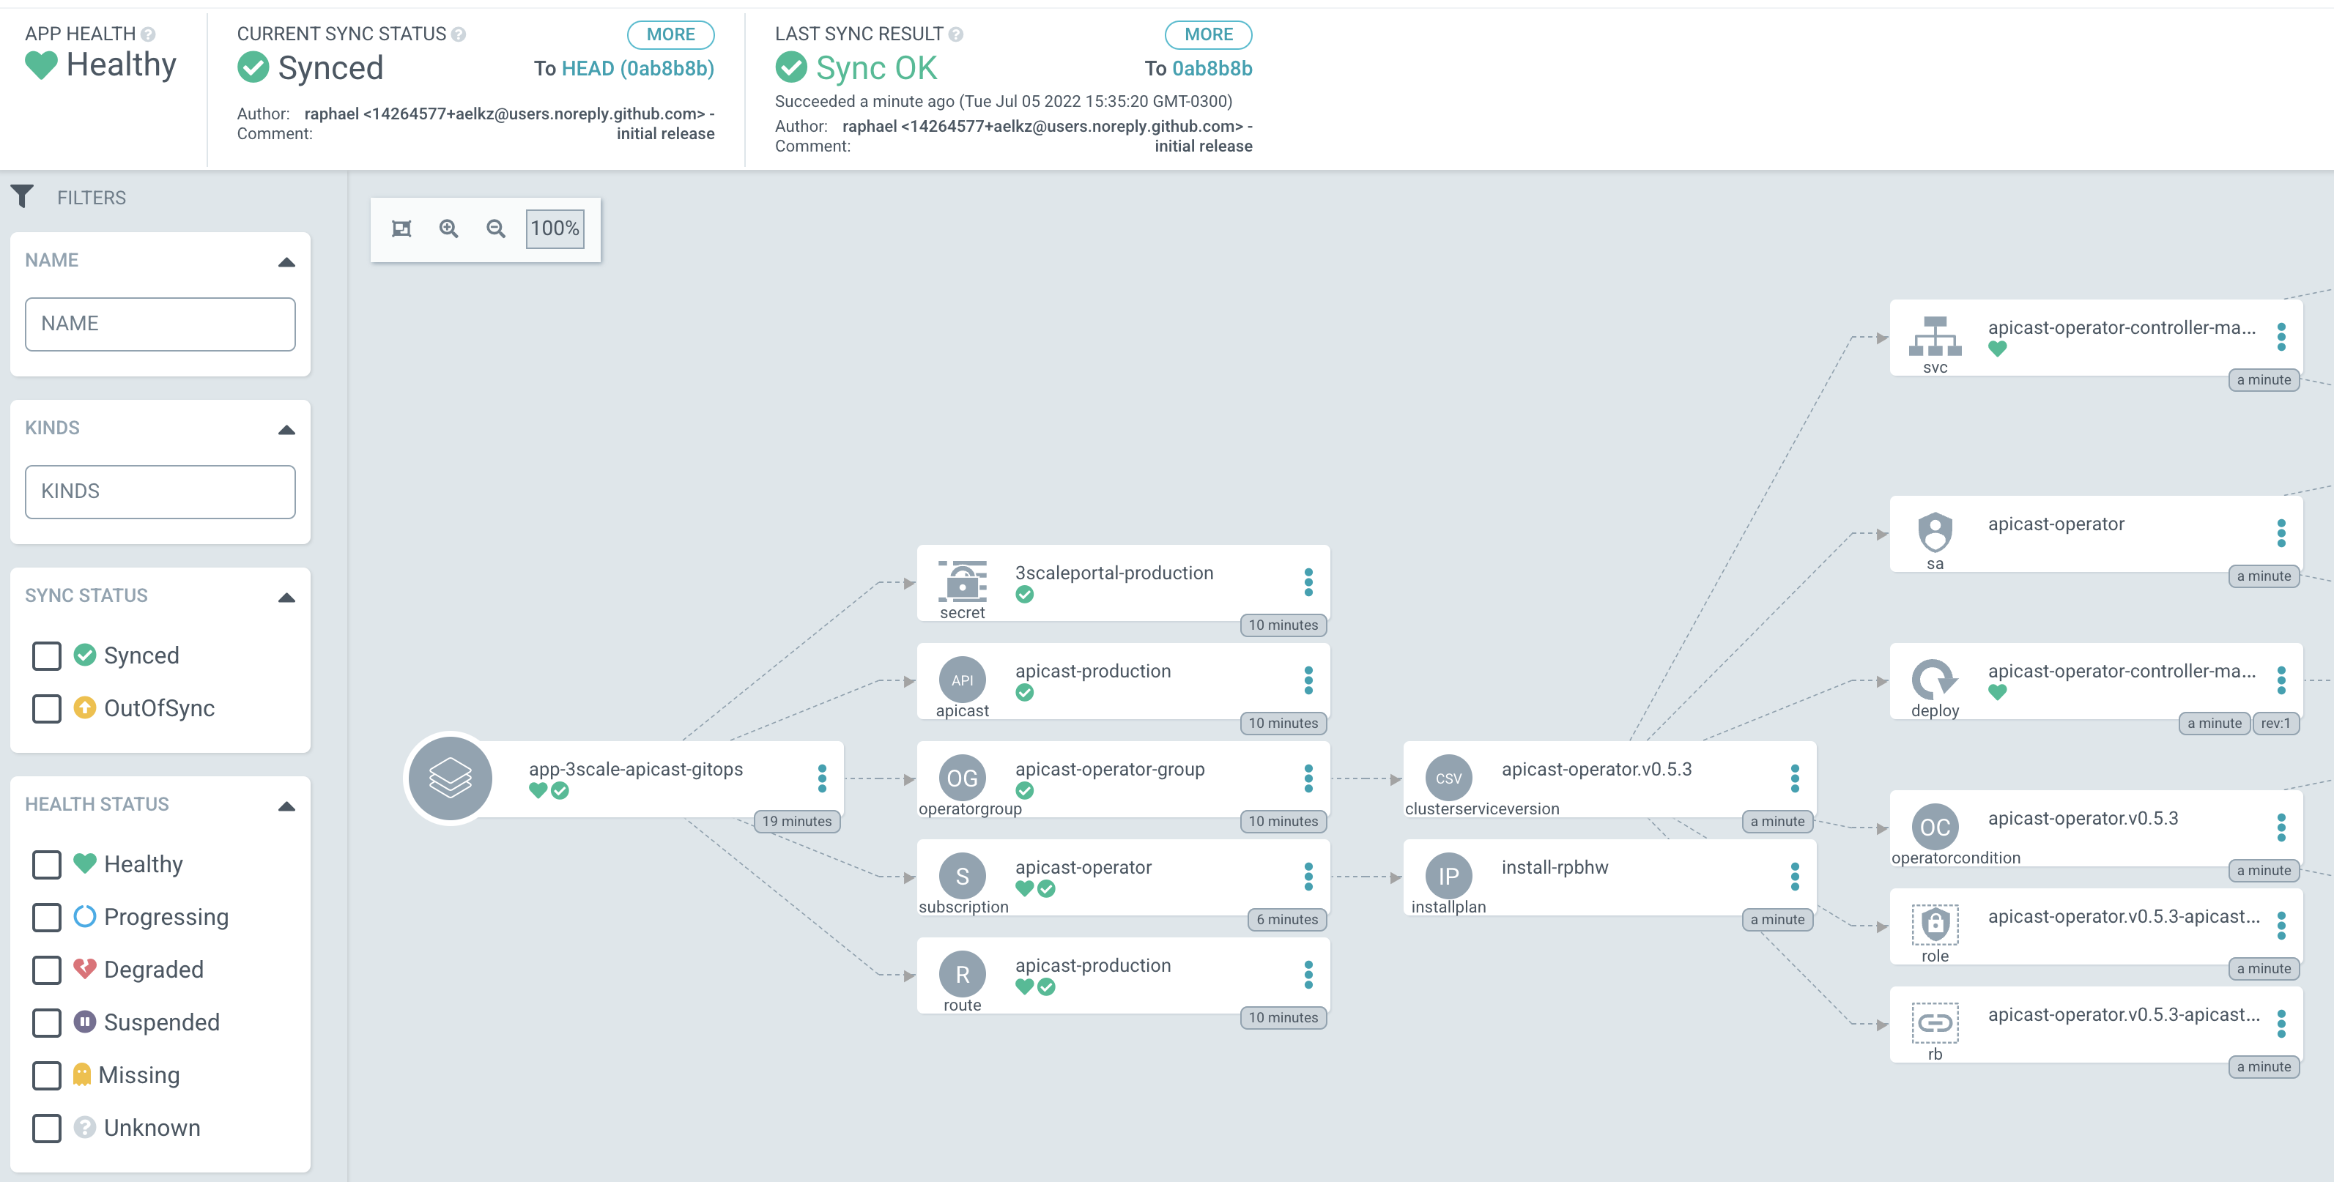This screenshot has height=1182, width=2334.
Task: Click MORE under Last Sync Result
Action: pyautogui.click(x=1208, y=34)
